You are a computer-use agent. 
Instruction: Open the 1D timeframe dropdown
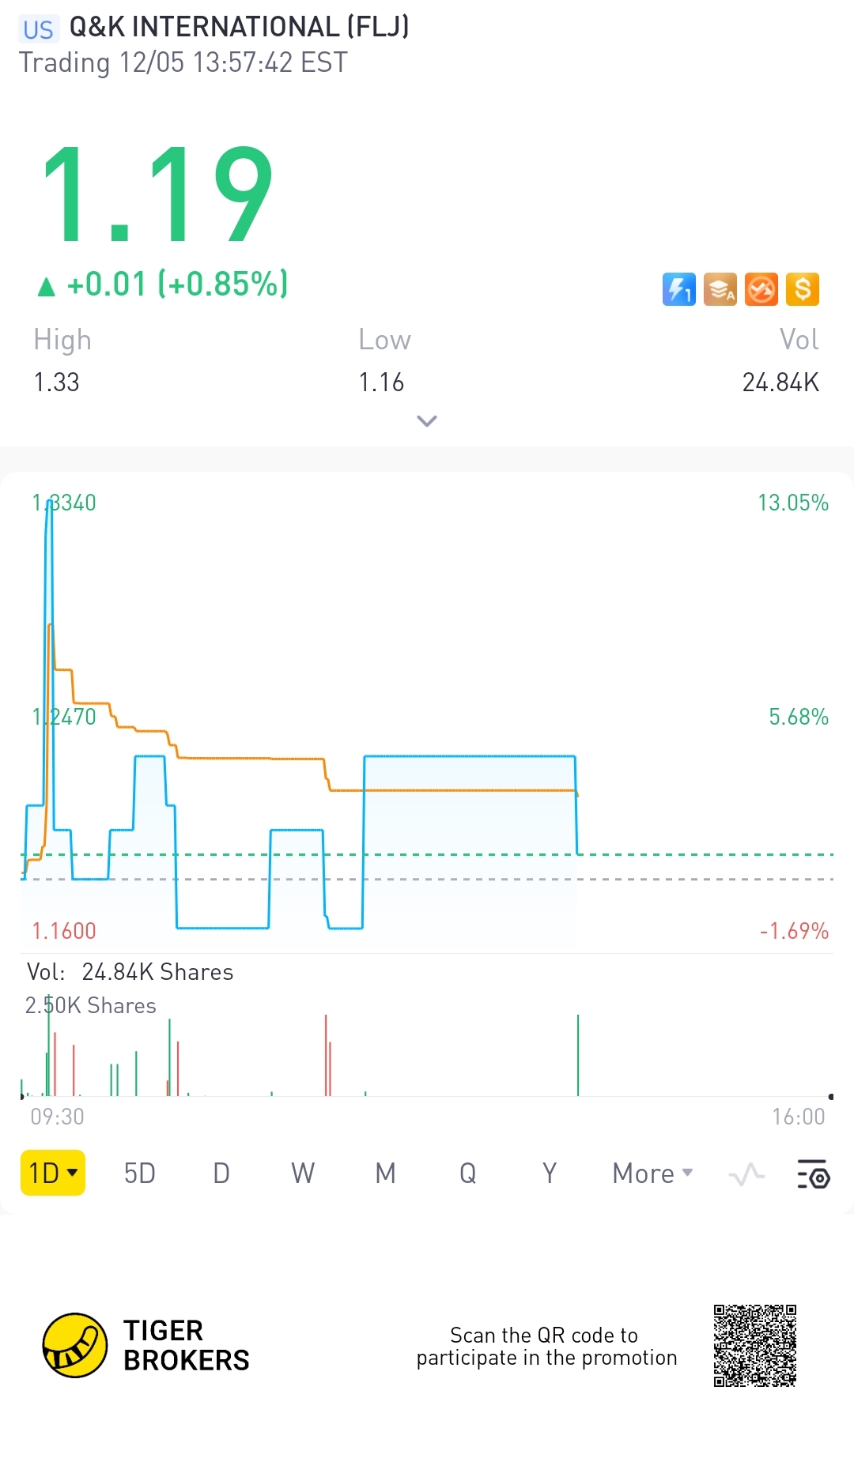click(52, 1173)
